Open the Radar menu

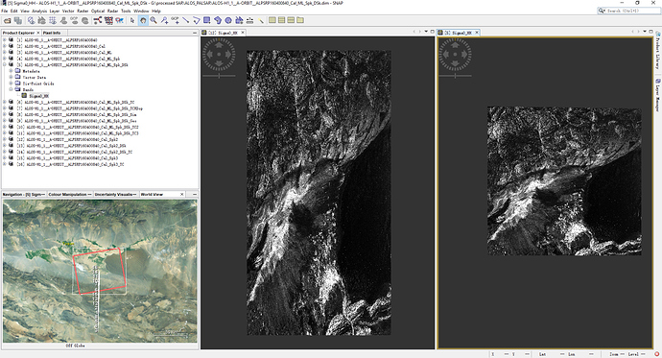(112, 11)
